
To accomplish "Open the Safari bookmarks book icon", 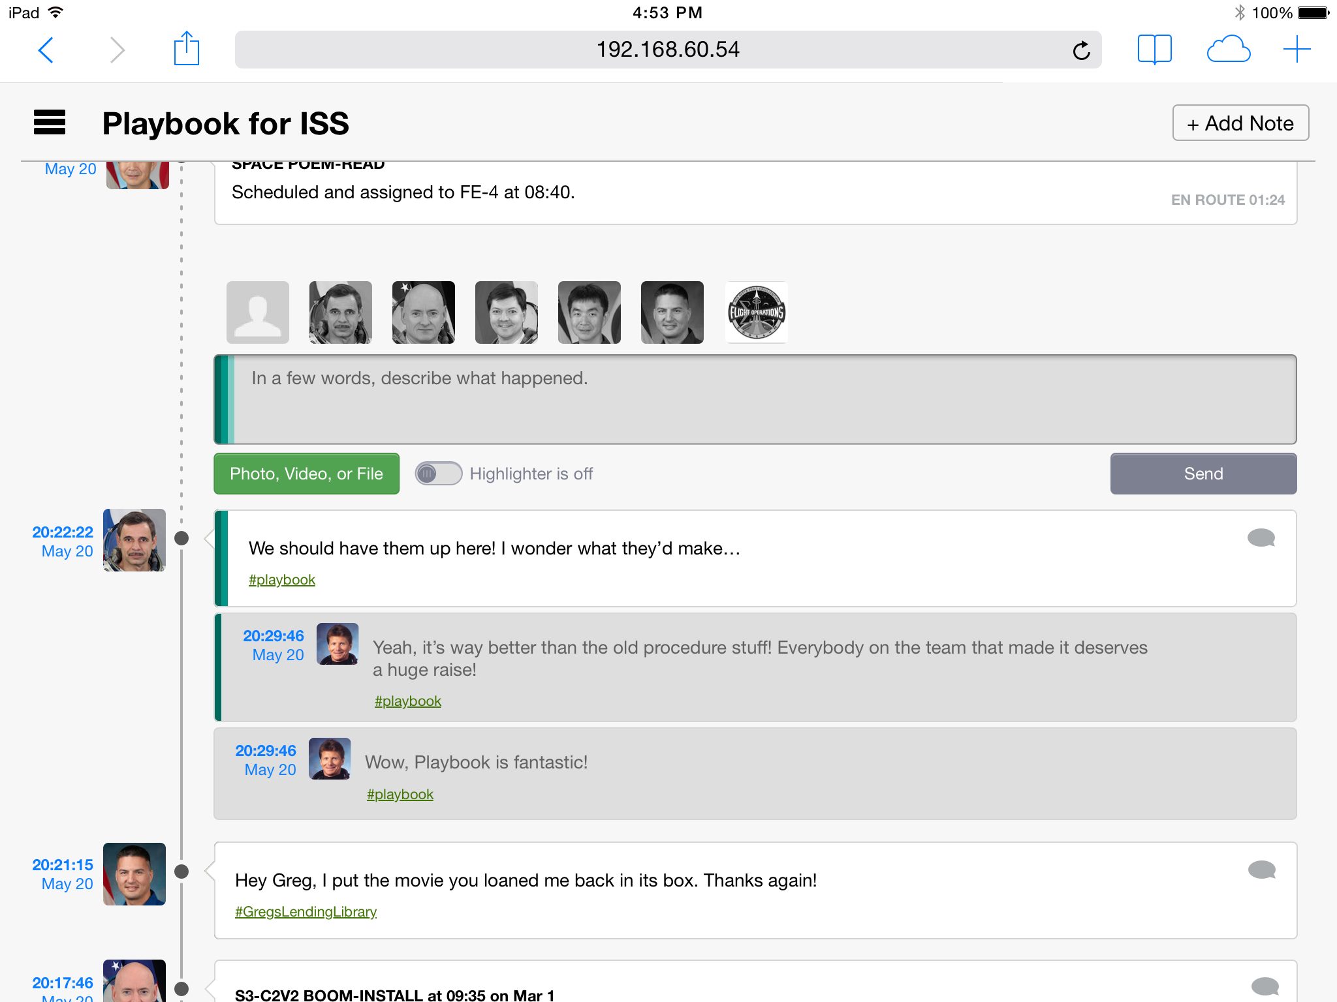I will point(1154,50).
